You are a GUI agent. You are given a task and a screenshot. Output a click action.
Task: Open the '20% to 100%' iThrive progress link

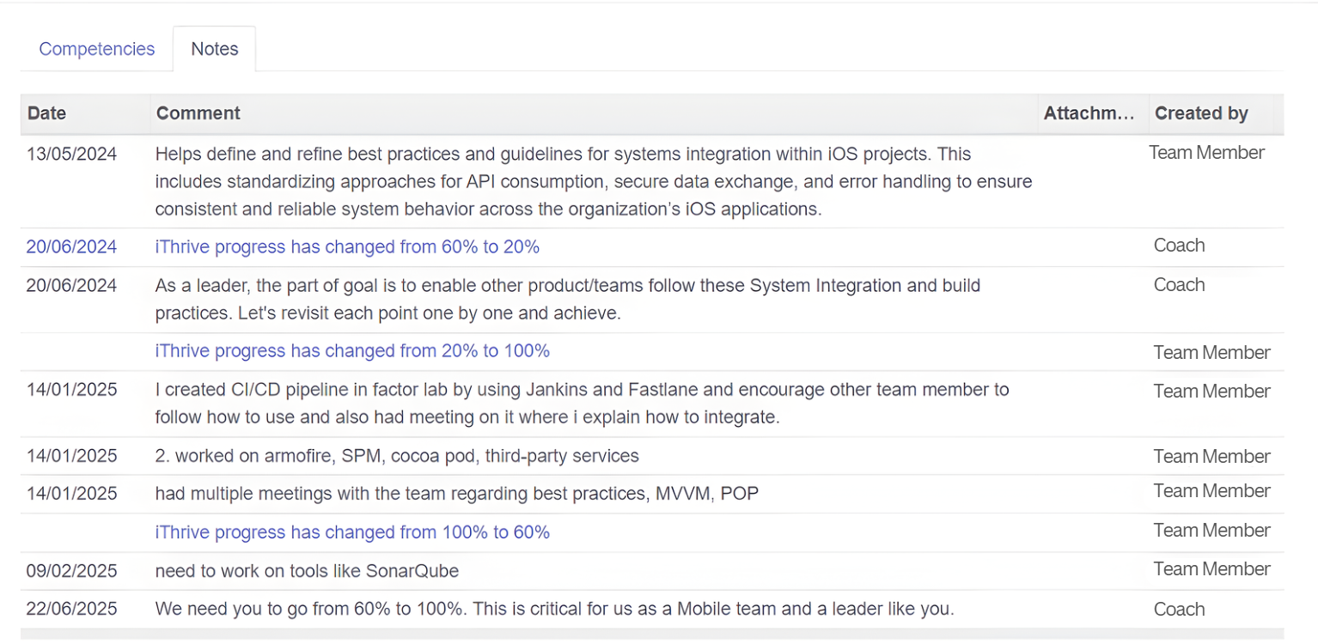(352, 351)
